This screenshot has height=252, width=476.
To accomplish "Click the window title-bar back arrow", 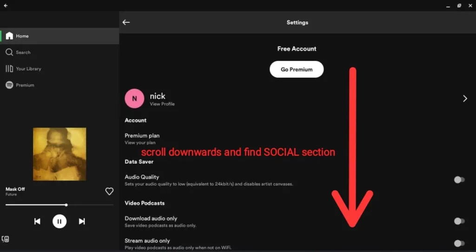I will pos(6,6).
